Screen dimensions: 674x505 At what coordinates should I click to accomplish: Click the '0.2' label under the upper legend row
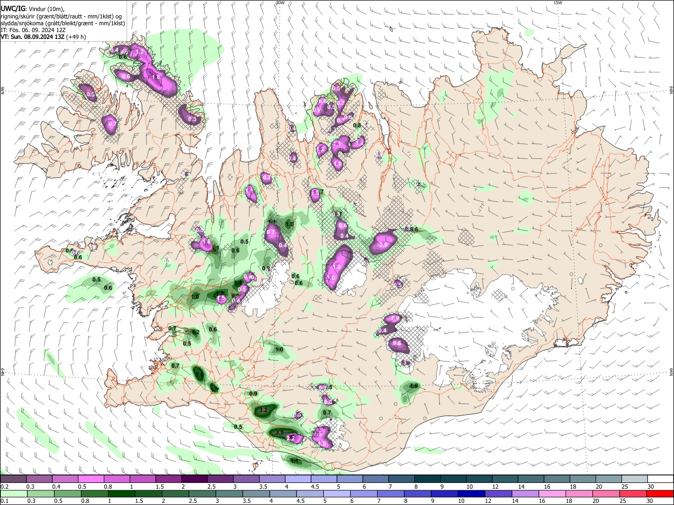click(x=4, y=487)
